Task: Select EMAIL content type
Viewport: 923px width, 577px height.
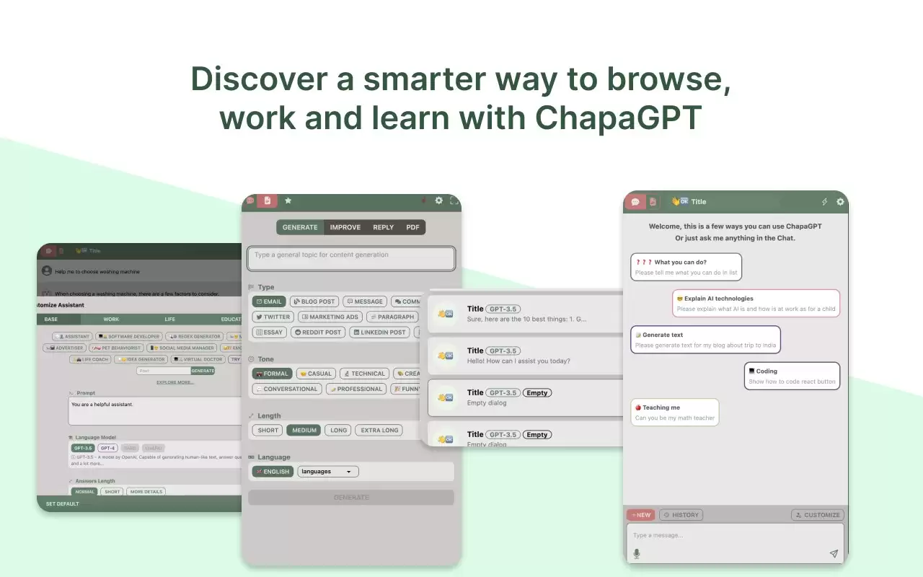Action: click(x=269, y=301)
